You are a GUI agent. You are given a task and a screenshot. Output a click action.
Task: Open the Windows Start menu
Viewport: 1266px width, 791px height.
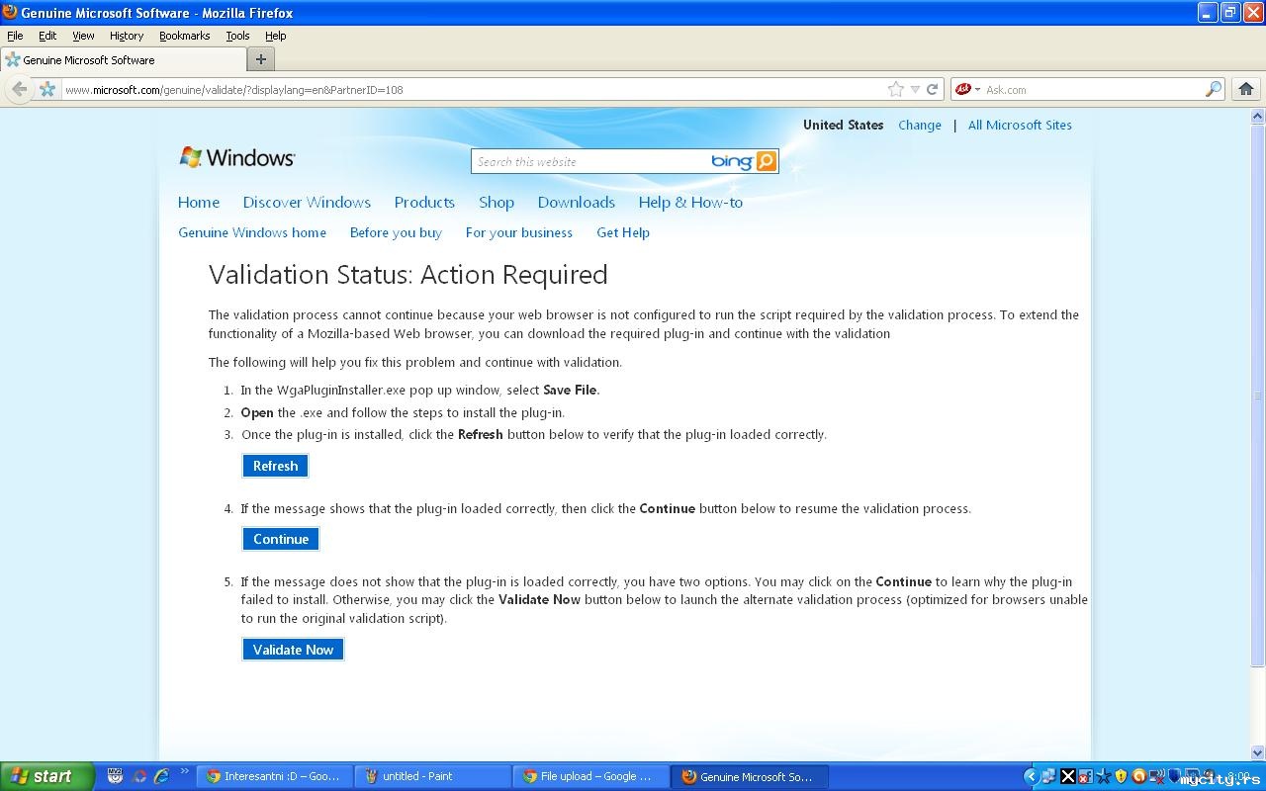point(47,776)
